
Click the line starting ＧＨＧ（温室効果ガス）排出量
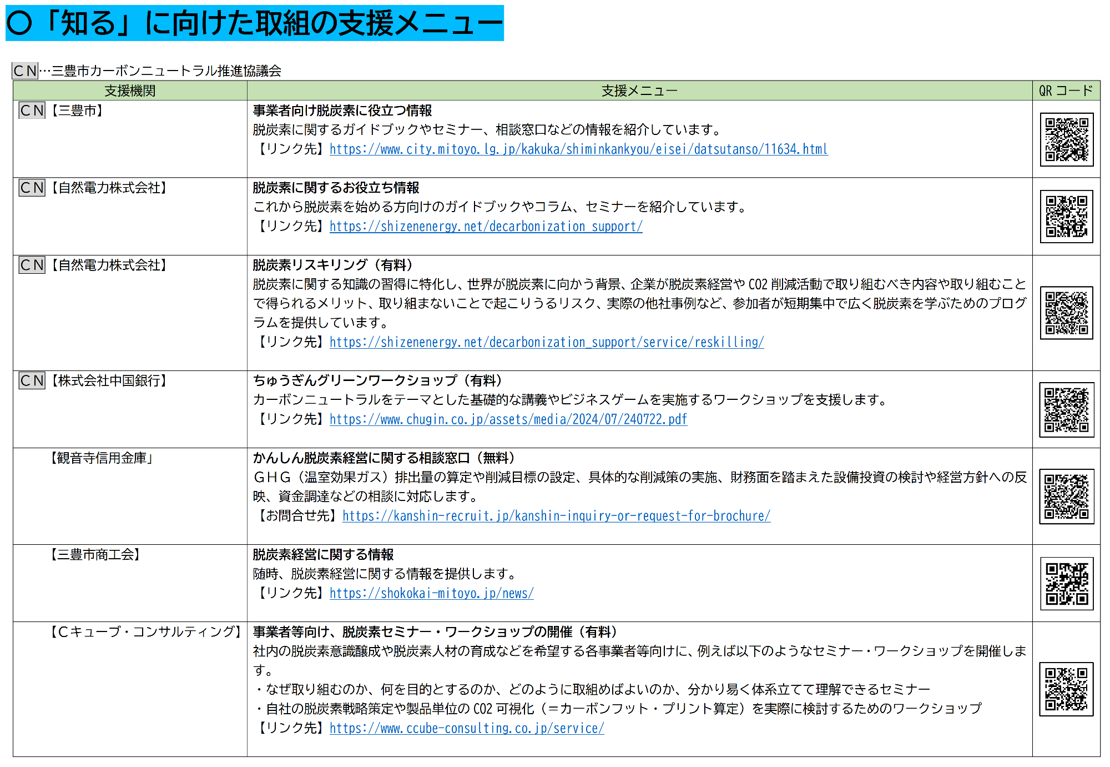[x=640, y=477]
